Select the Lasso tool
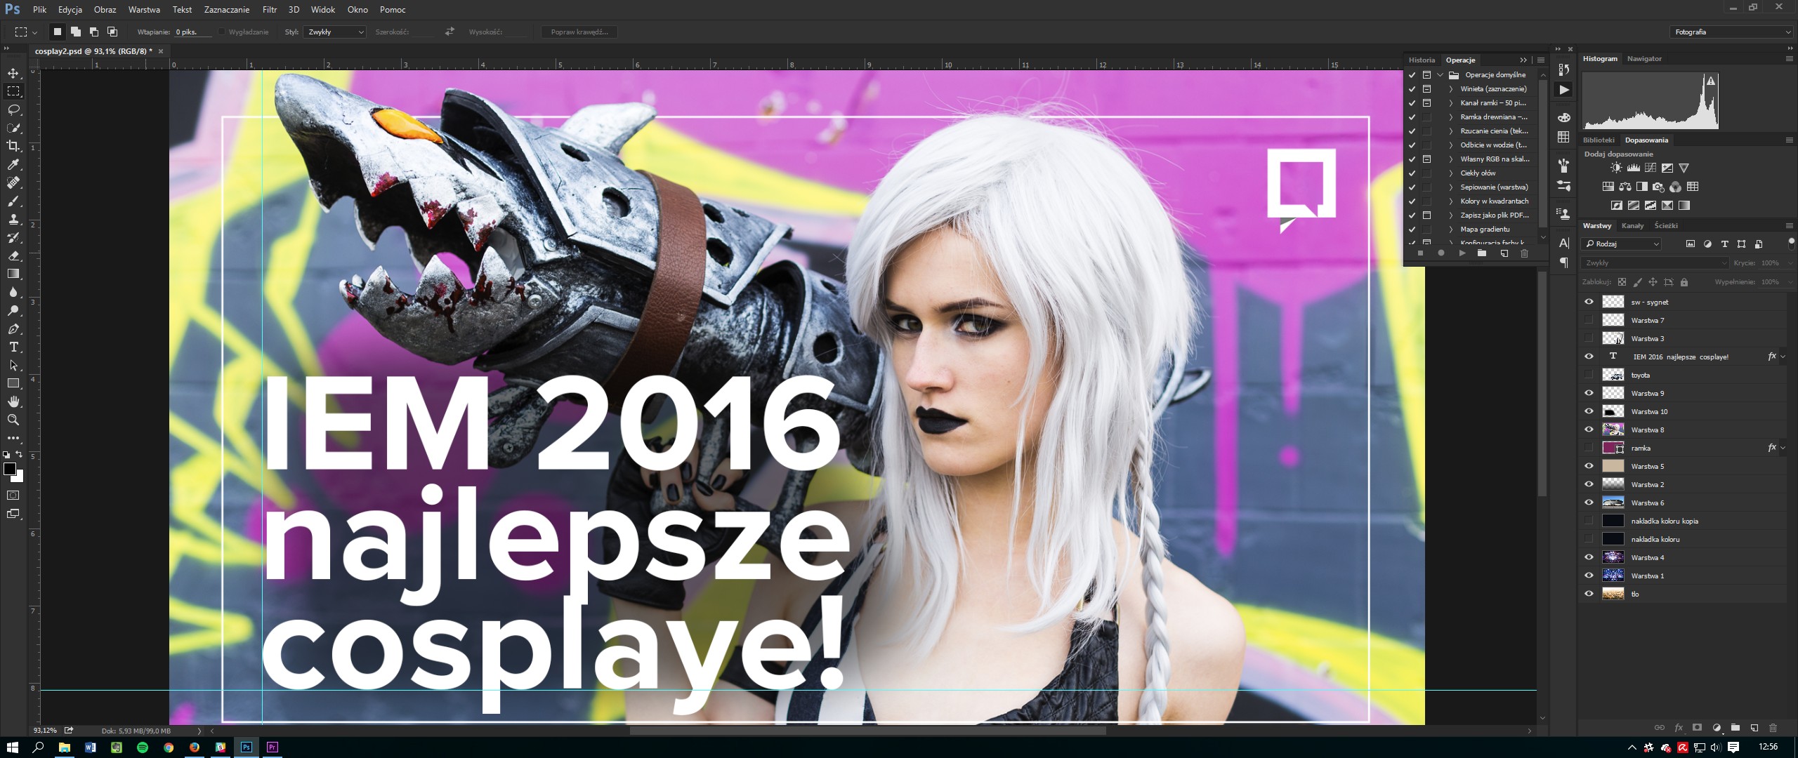The width and height of the screenshot is (1798, 758). click(x=13, y=109)
